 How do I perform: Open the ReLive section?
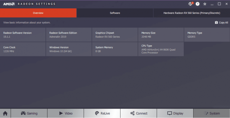102,113
